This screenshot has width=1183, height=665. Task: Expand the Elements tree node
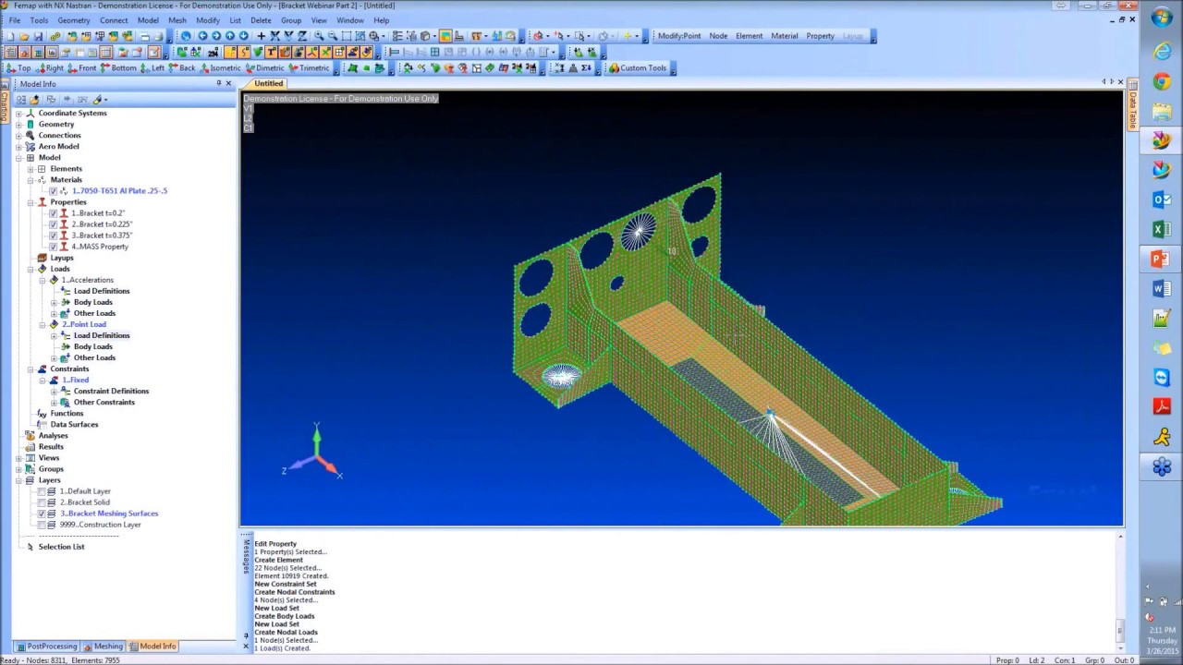click(x=30, y=169)
